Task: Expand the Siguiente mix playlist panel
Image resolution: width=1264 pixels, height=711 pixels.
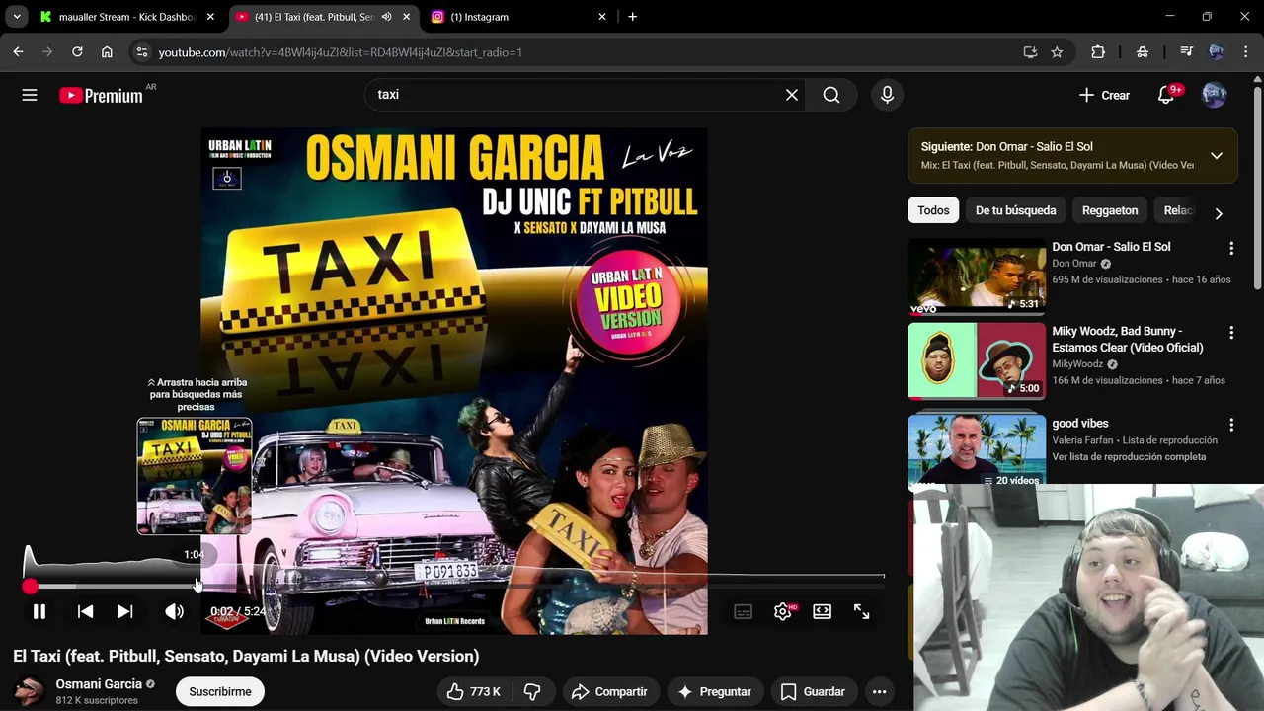Action: coord(1217,155)
